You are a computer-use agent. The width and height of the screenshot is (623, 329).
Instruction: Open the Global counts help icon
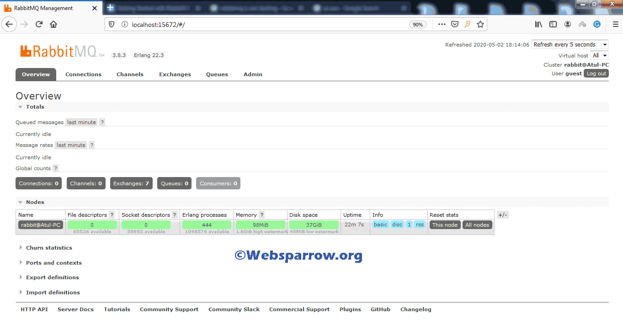tap(55, 168)
